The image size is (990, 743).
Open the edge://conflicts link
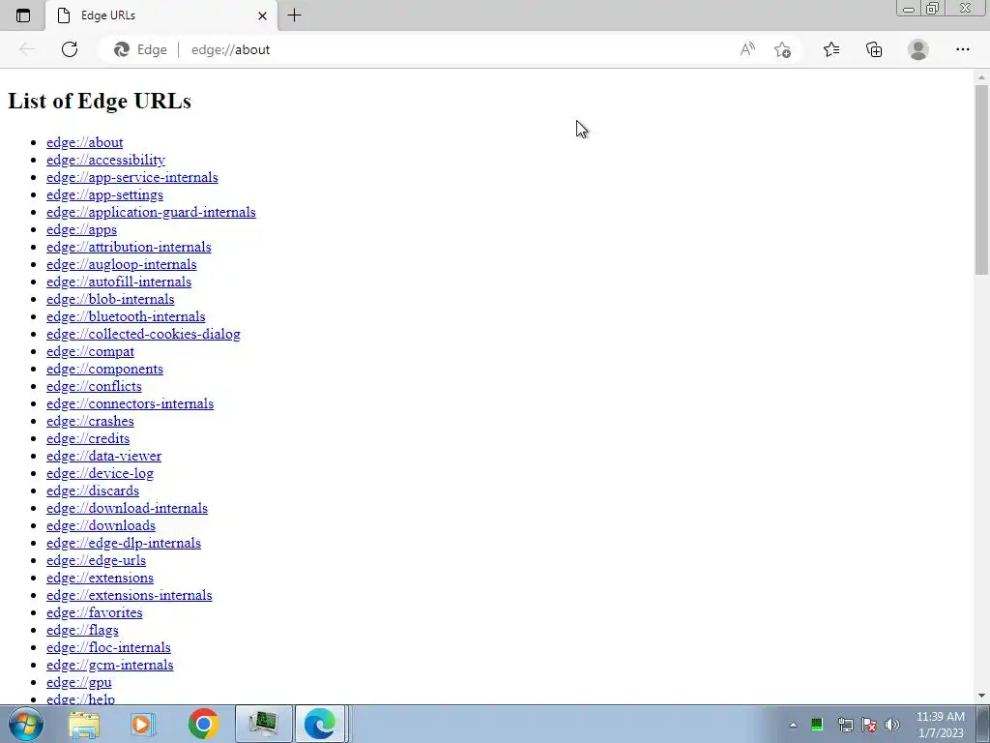pos(94,387)
